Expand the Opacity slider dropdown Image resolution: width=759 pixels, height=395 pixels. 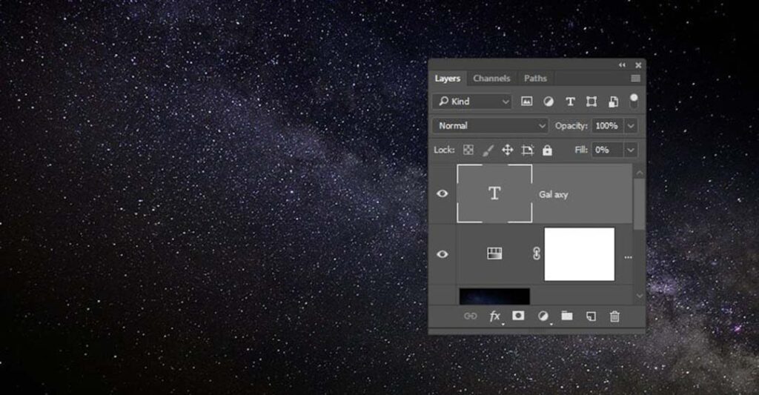(x=631, y=126)
